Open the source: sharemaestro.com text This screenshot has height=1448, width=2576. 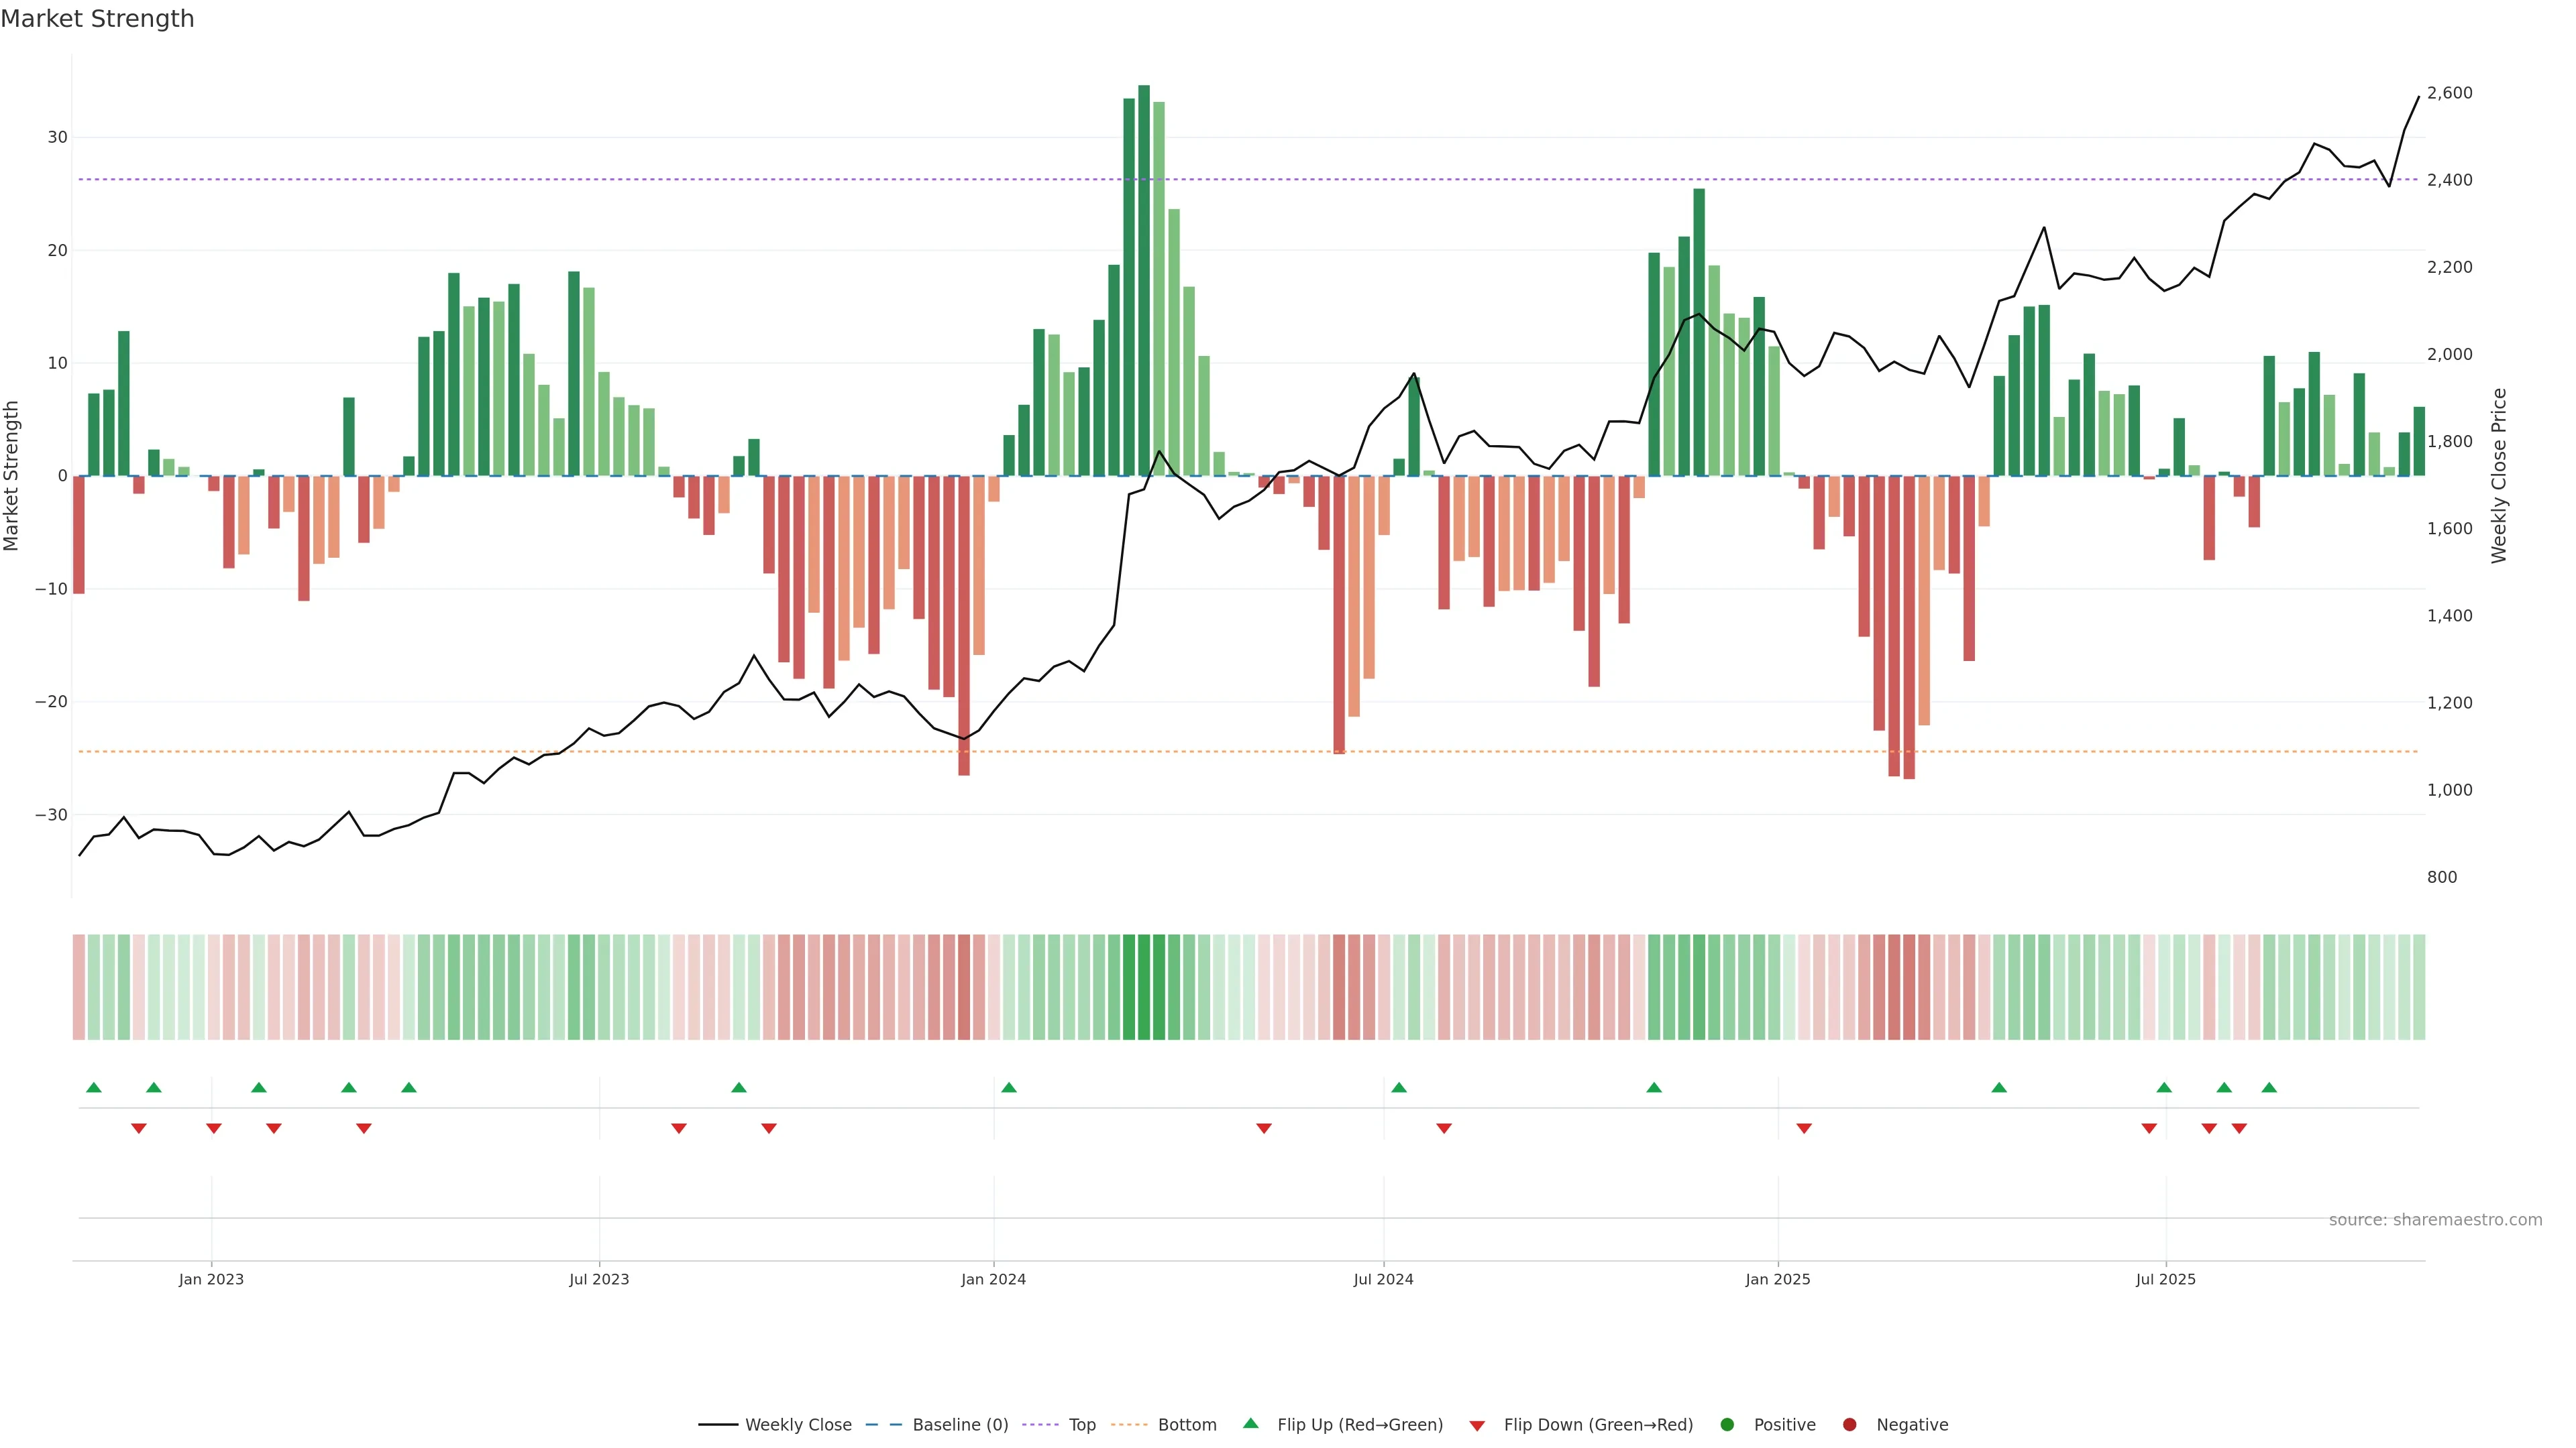pyautogui.click(x=2435, y=1220)
